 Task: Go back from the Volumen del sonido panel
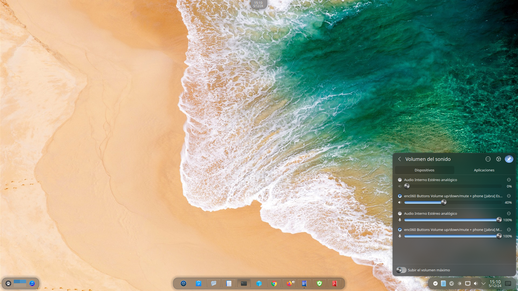click(400, 159)
